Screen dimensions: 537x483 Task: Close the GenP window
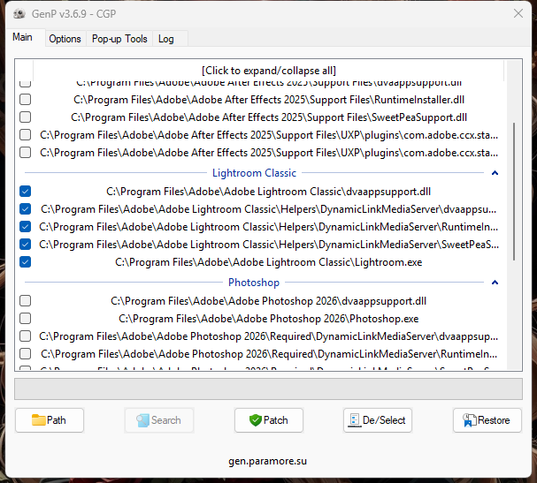pos(518,13)
